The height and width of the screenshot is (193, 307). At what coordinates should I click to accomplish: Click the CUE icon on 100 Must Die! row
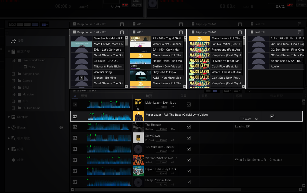point(75,149)
